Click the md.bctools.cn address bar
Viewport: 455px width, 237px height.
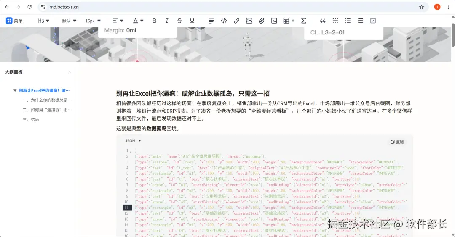tap(232, 7)
